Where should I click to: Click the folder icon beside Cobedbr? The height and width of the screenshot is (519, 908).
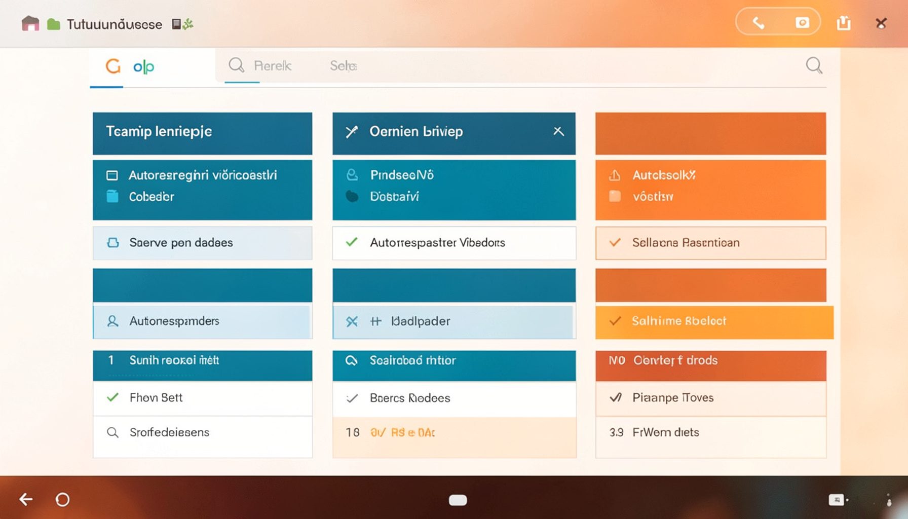click(x=112, y=196)
